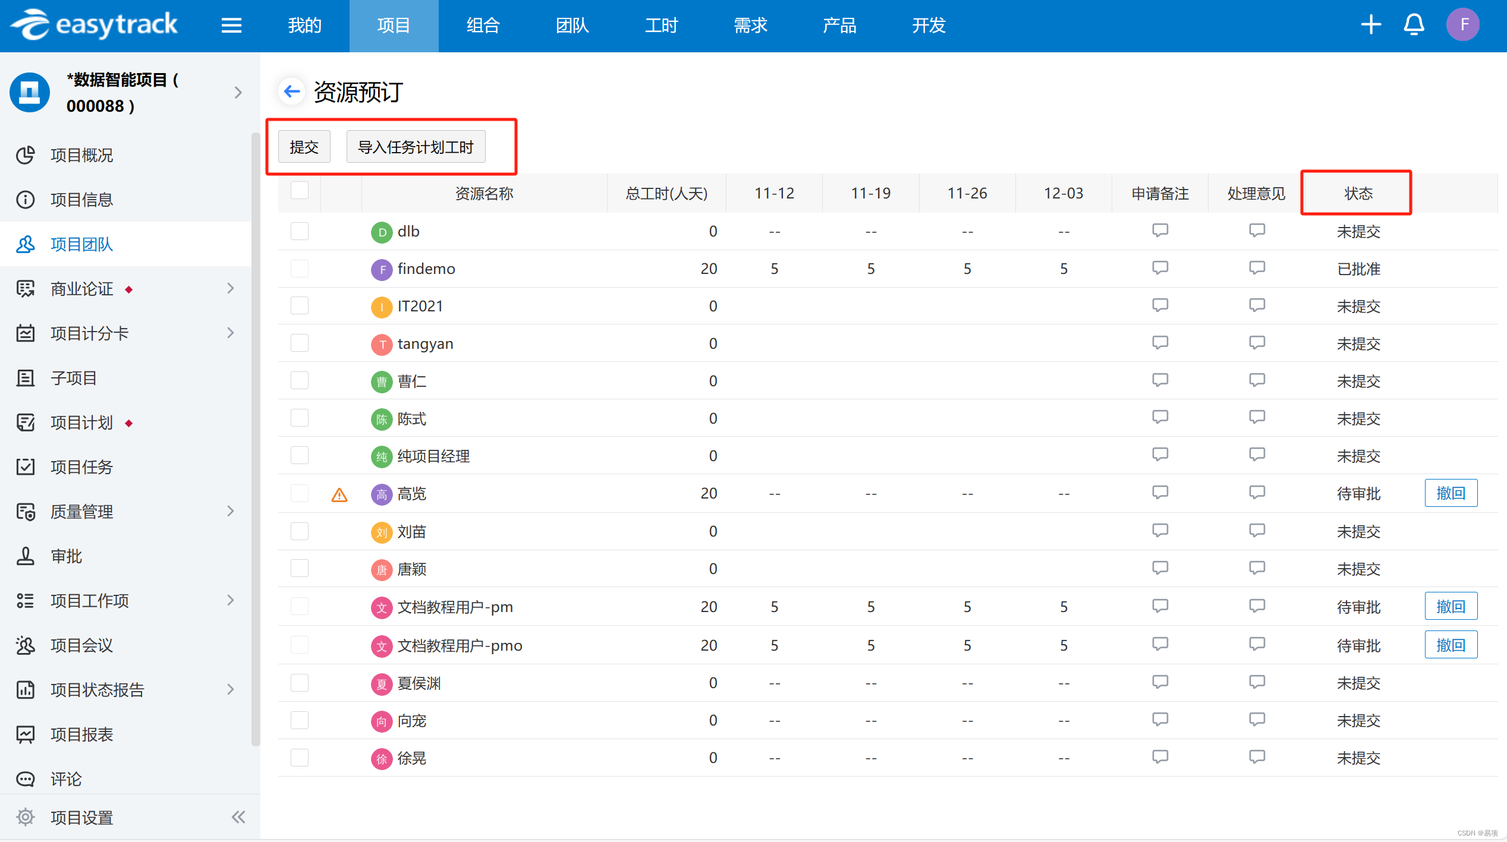The image size is (1507, 842).
Task: Click the warning triangle on 高览 row
Action: (339, 494)
